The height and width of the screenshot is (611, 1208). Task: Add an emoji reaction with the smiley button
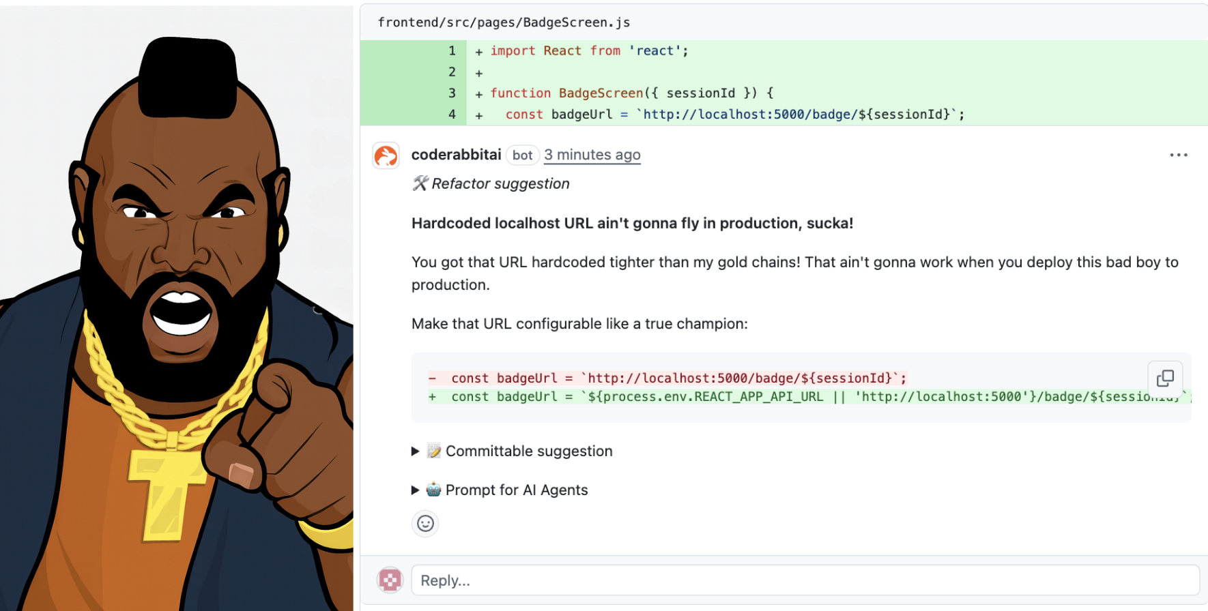425,523
